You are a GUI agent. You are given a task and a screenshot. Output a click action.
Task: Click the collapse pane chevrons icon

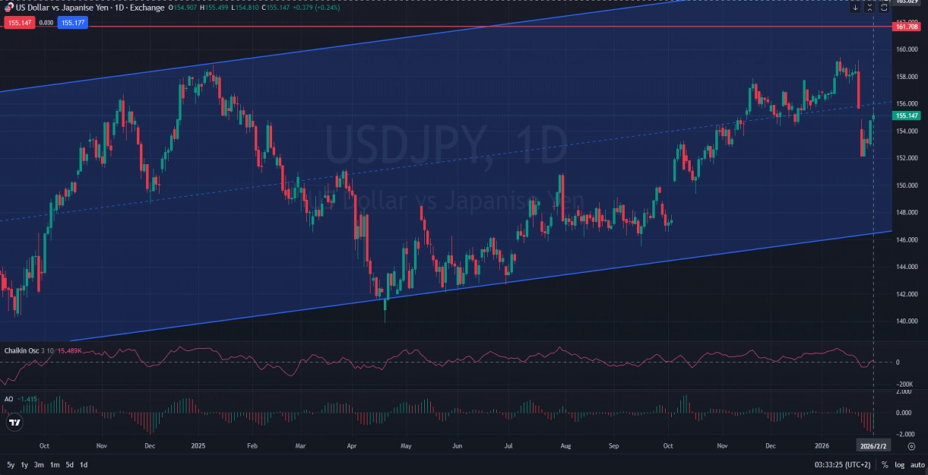(x=869, y=8)
